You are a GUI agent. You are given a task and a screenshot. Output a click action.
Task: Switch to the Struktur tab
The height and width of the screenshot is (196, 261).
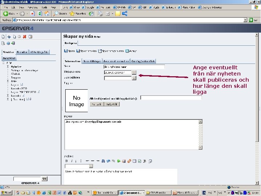pyautogui.click(x=8, y=52)
